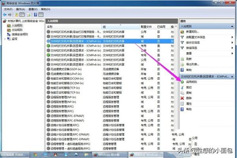Sort the rule list by the 名称 column header
Screen dimensions: 237x158
tap(74, 27)
